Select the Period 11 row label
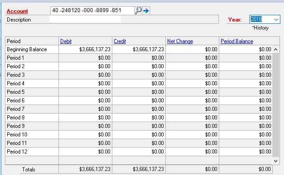The image size is (284, 175). (x=17, y=143)
